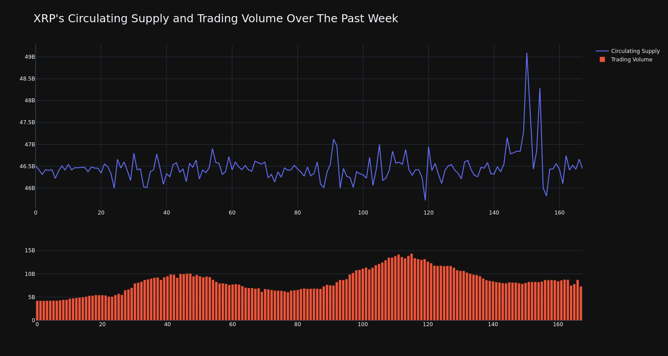The width and height of the screenshot is (668, 356).
Task: Click the 48.5B y-axis label
Action: point(27,79)
